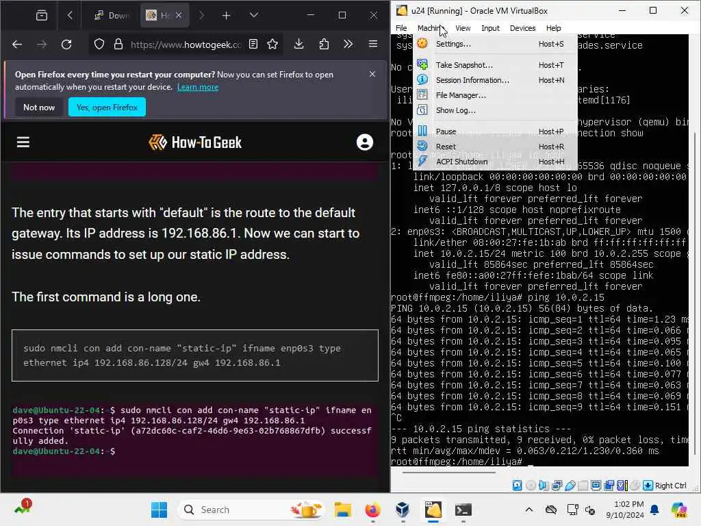Click the VirtualBox display status icon

tap(596, 486)
